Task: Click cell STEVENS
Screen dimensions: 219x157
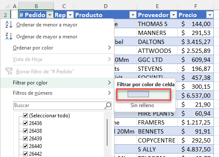Action: tap(157, 69)
